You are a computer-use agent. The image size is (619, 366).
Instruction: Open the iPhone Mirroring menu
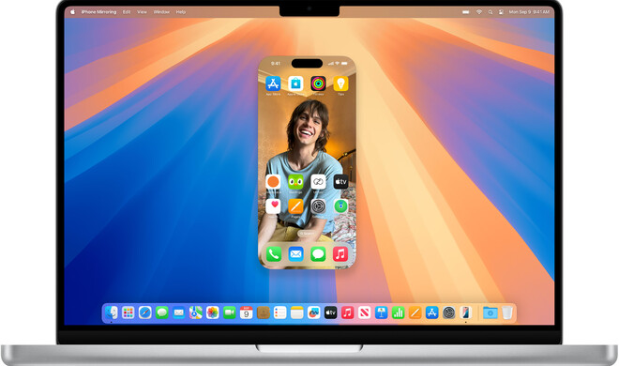pyautogui.click(x=98, y=12)
